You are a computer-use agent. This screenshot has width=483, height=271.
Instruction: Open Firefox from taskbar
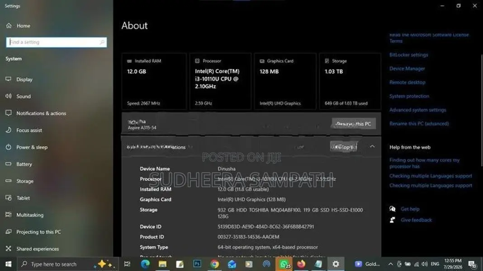[301, 264]
